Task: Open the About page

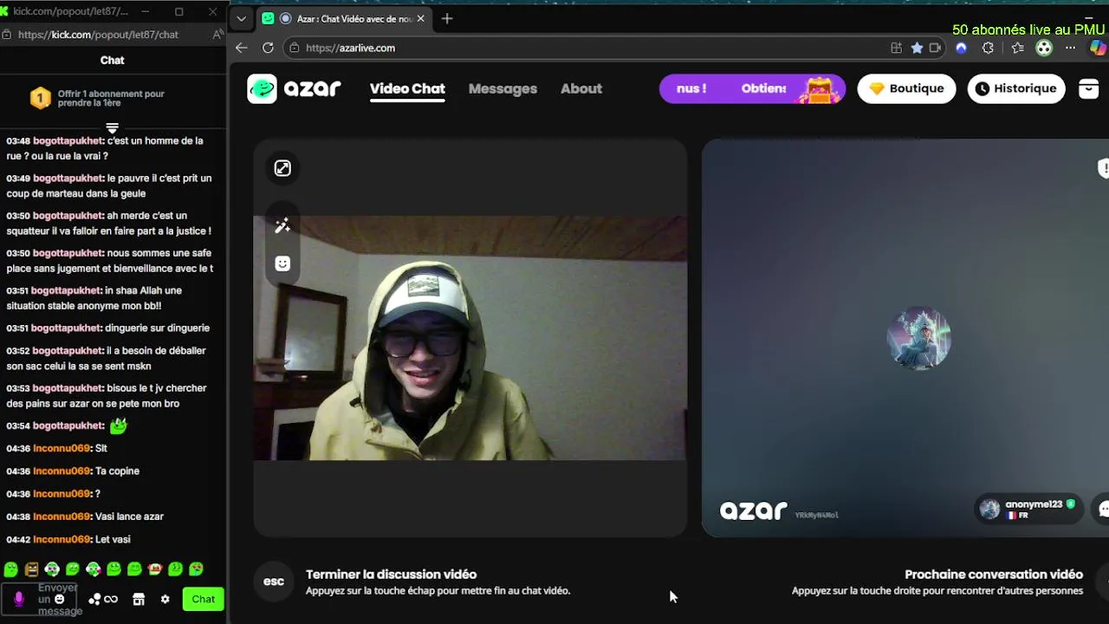Action: pos(580,88)
